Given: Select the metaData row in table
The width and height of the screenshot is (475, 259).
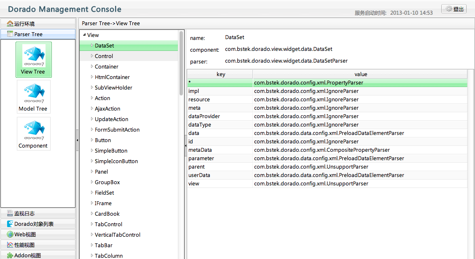Looking at the screenshot, I should pos(200,150).
